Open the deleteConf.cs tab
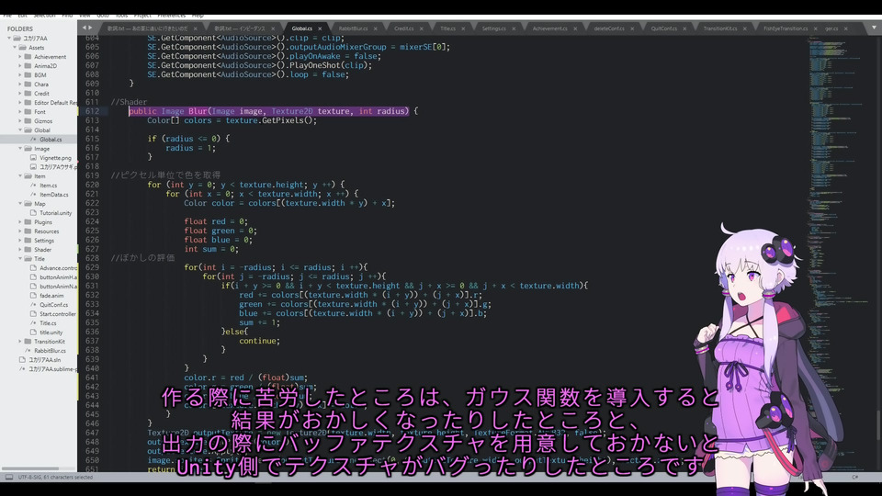The width and height of the screenshot is (882, 496). click(609, 28)
